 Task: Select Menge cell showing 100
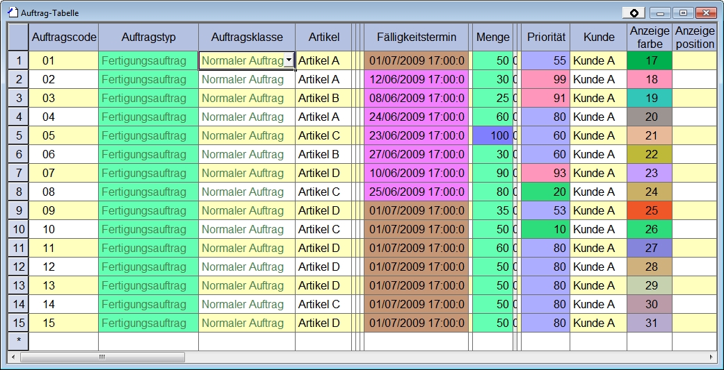pyautogui.click(x=492, y=135)
